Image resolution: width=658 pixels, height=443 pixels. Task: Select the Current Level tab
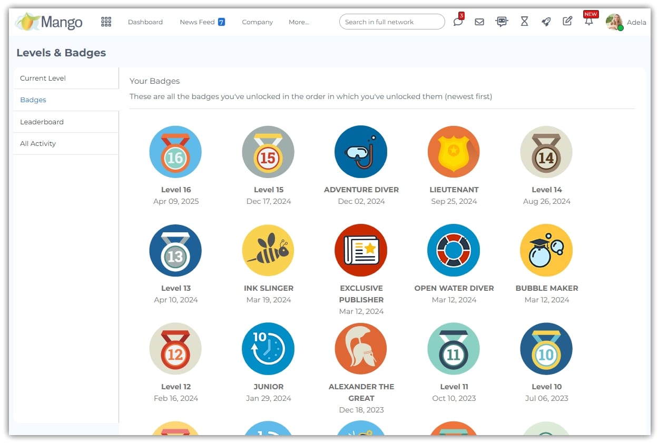point(43,78)
